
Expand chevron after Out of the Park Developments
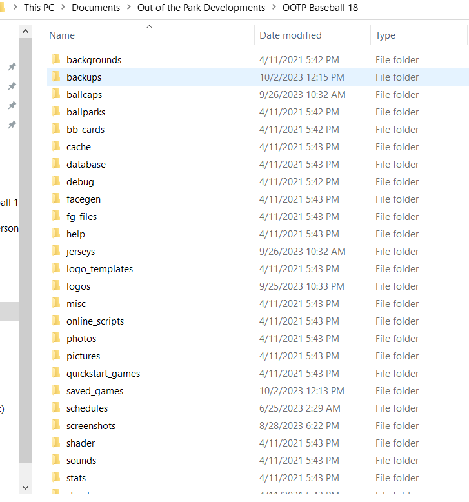pos(274,7)
